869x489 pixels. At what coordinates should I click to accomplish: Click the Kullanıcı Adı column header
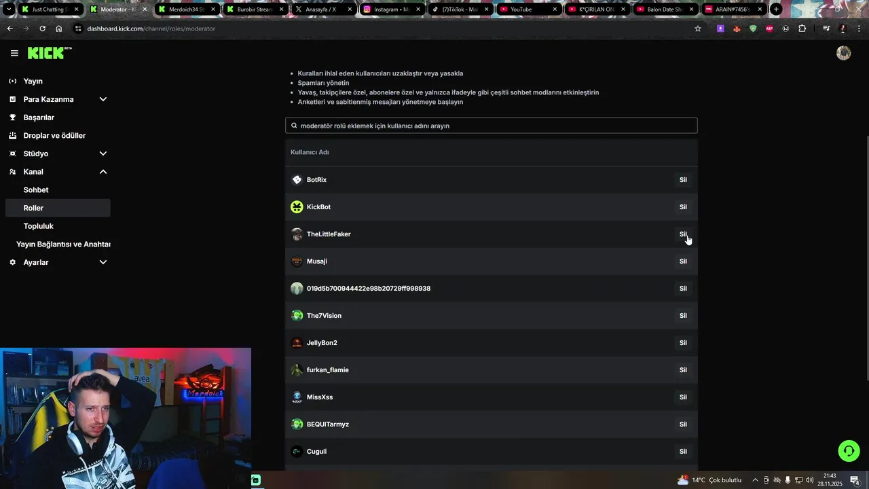click(310, 152)
